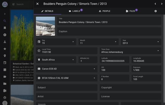Open the gear settings tab in dialog

pyautogui.click(x=156, y=11)
